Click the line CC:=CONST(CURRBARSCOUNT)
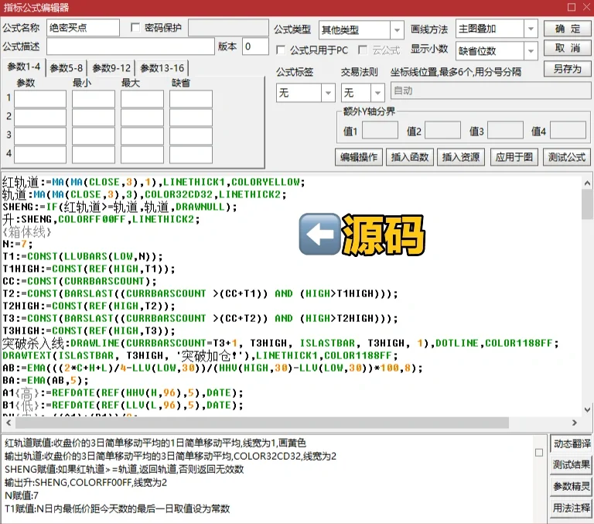The width and height of the screenshot is (594, 524). [x=80, y=281]
